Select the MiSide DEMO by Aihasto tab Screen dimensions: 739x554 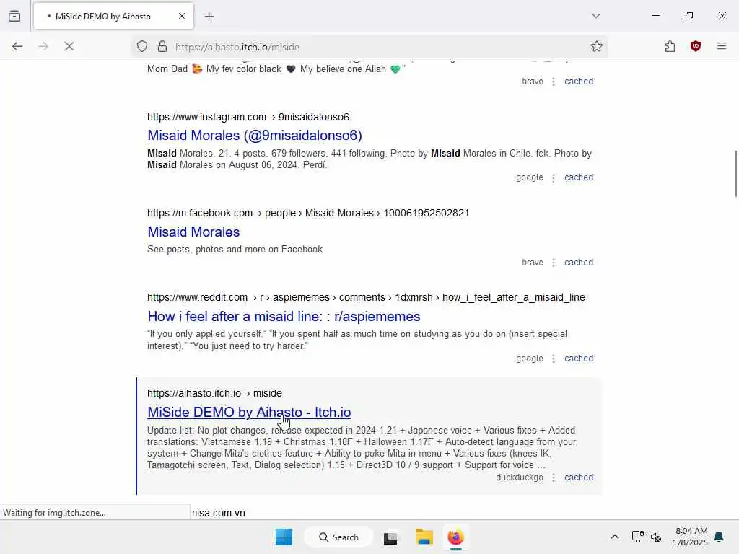pyautogui.click(x=113, y=16)
